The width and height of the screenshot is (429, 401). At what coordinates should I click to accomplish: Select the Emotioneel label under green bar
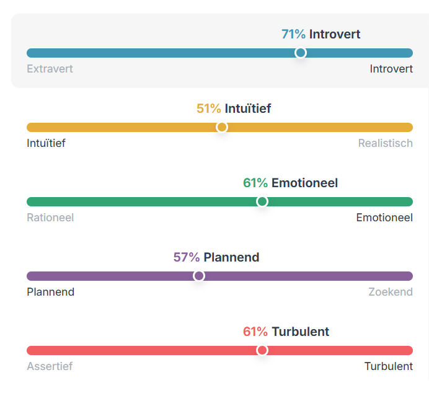(384, 218)
